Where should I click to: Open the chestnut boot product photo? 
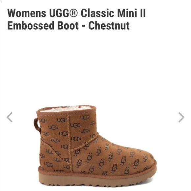[x=95, y=146]
